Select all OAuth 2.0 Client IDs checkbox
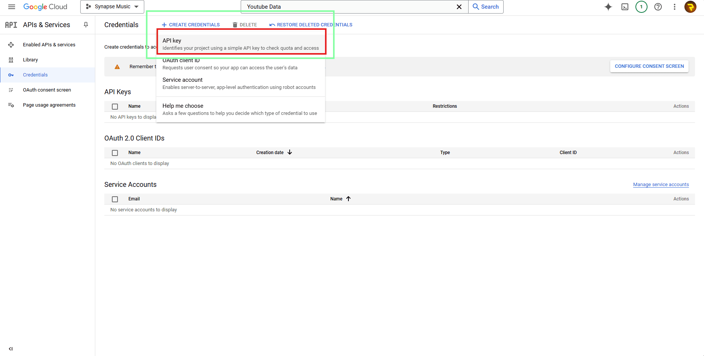This screenshot has height=356, width=704. (x=115, y=153)
